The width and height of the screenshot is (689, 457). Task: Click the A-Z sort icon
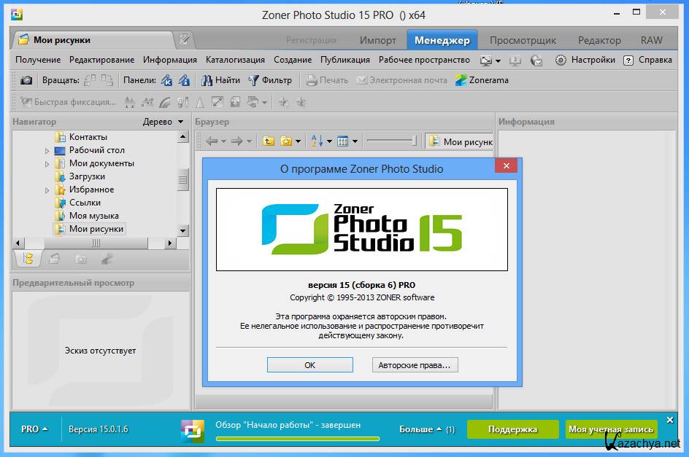[x=317, y=141]
